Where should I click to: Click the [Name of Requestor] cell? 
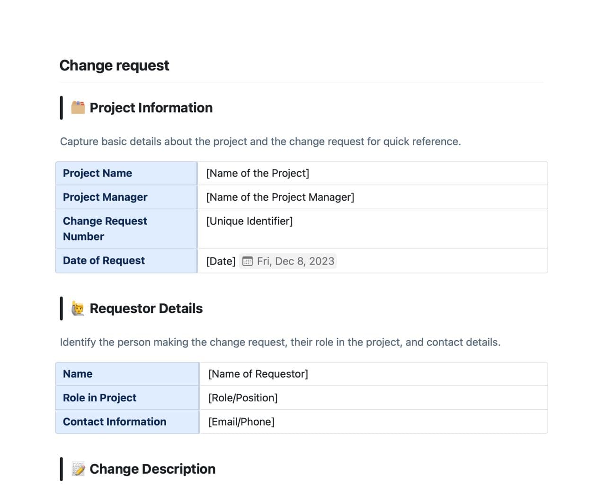258,374
